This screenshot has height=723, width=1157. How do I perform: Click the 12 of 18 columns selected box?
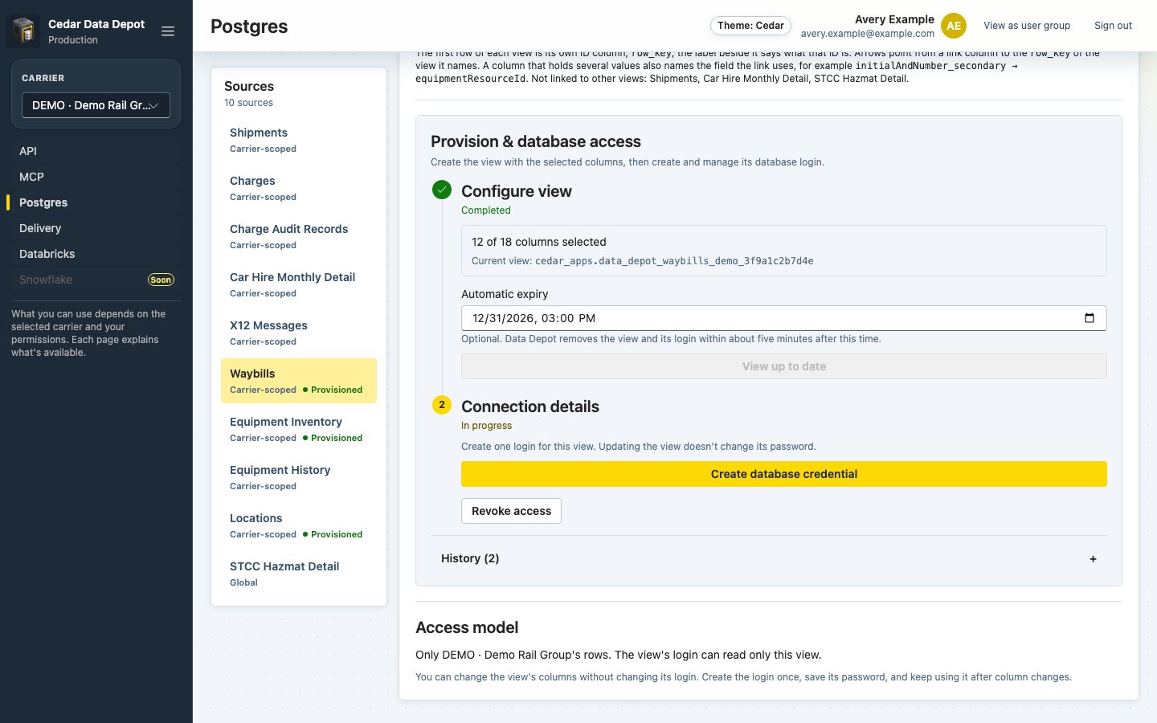[x=784, y=251]
